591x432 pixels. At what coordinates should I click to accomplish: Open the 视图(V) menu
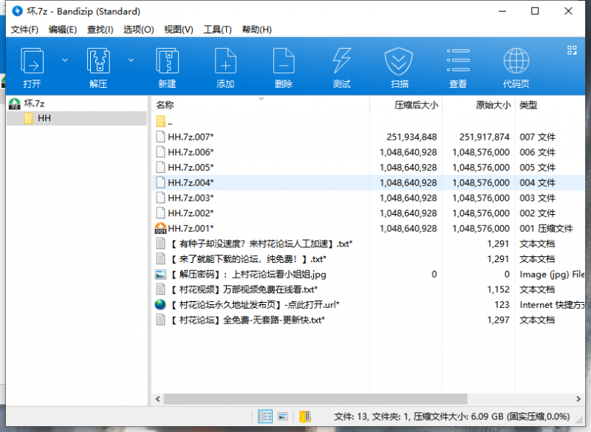(177, 30)
